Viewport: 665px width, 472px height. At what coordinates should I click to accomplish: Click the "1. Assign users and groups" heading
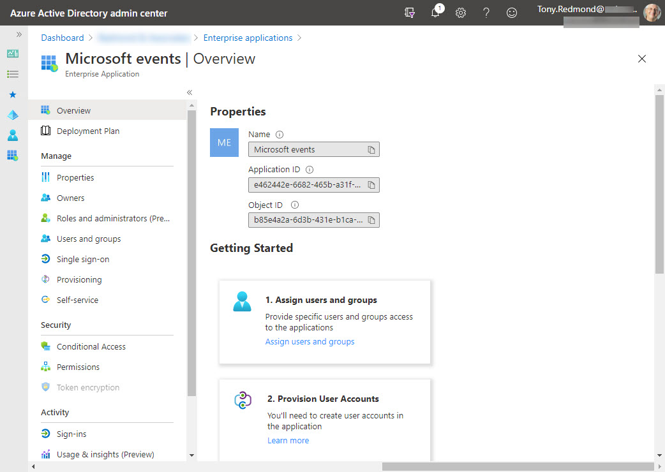click(321, 300)
